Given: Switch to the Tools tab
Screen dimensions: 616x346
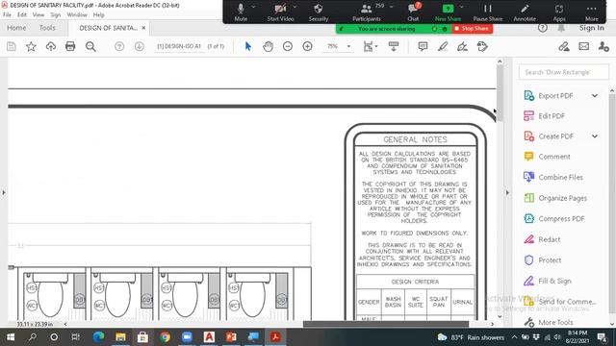Looking at the screenshot, I should (x=47, y=28).
